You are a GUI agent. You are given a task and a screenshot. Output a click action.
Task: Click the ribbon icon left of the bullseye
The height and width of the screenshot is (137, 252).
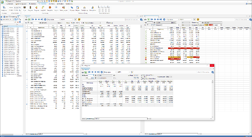pyautogui.click(x=43, y=8)
